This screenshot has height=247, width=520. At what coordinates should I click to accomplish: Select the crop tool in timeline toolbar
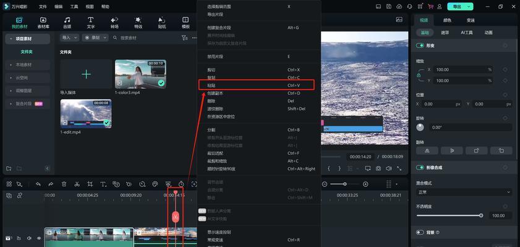coord(90,184)
